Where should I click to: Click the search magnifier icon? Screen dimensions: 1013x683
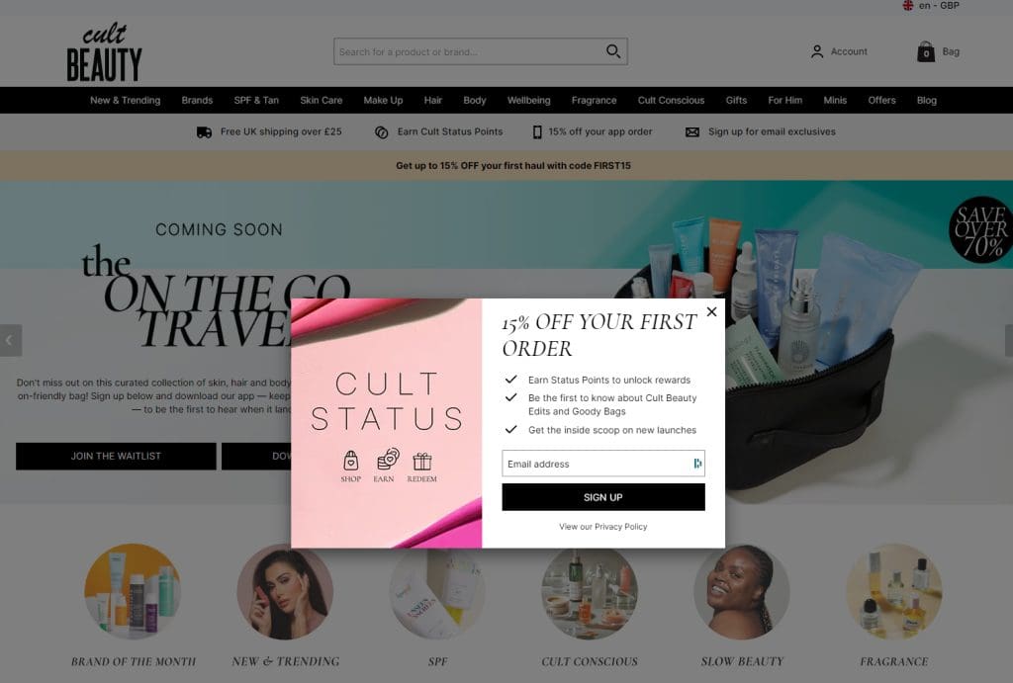click(613, 51)
